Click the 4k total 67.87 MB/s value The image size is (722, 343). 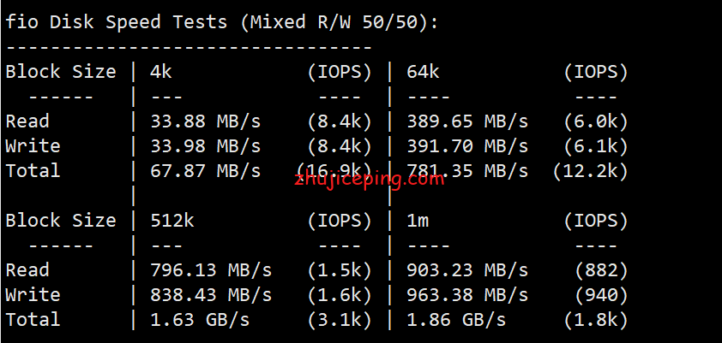pos(205,171)
